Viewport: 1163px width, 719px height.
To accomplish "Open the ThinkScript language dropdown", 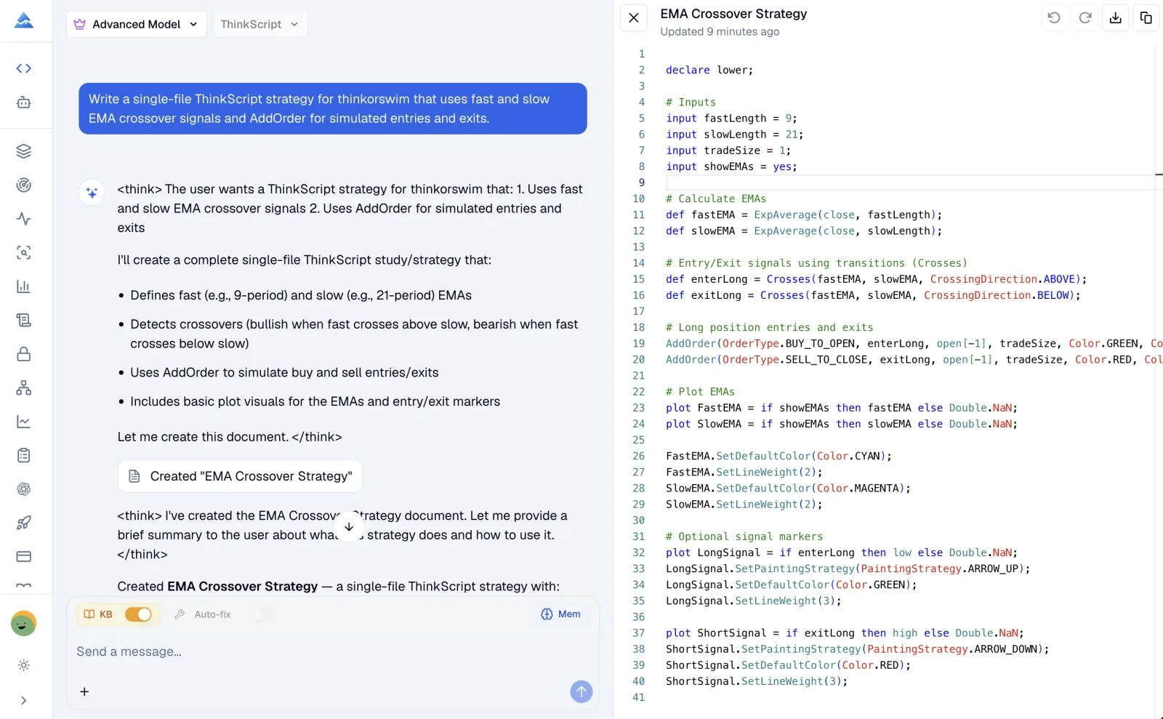I will tap(260, 24).
